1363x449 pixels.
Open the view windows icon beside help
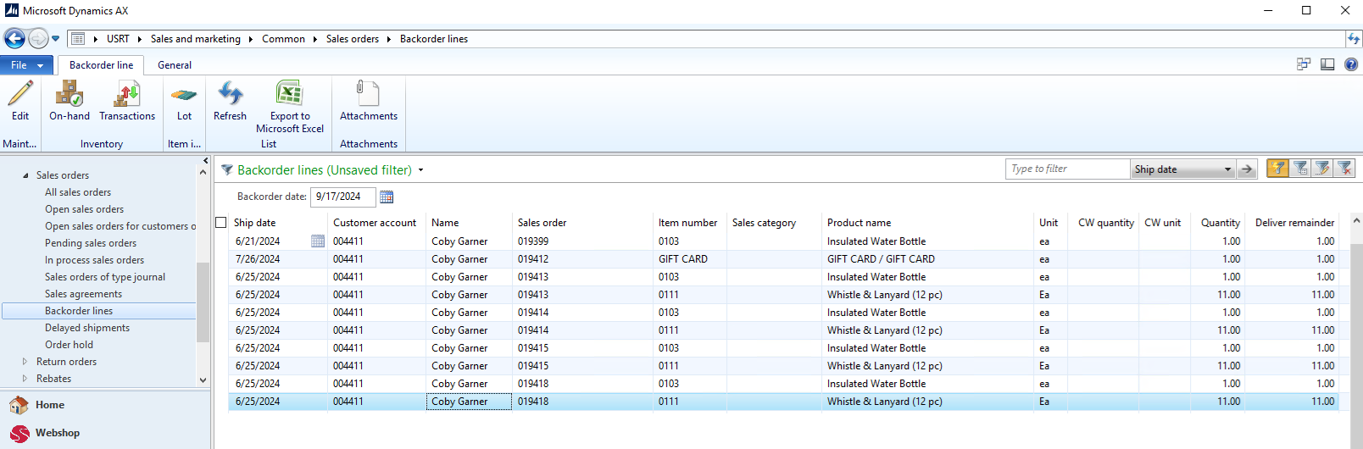(1304, 64)
